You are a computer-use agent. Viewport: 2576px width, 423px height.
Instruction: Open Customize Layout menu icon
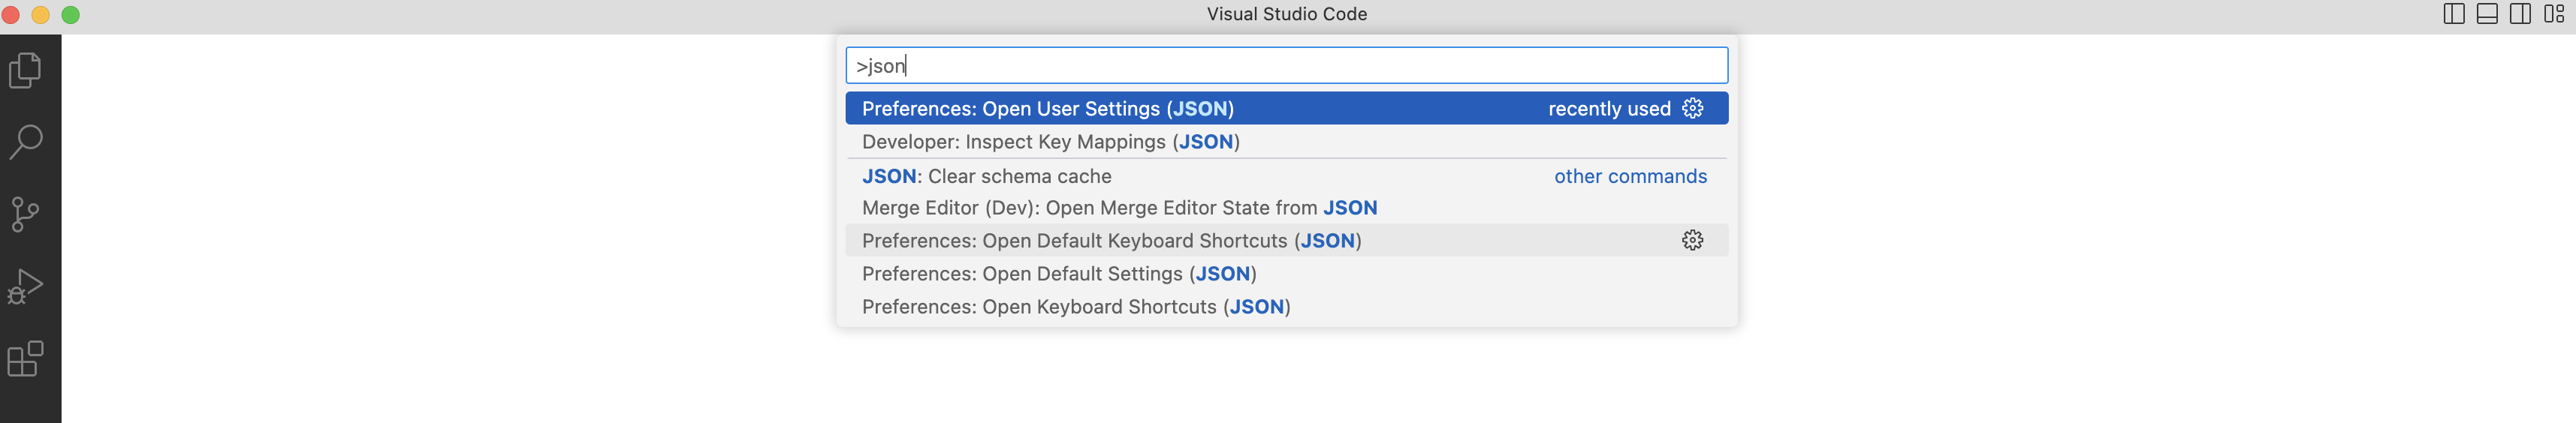pyautogui.click(x=2553, y=14)
